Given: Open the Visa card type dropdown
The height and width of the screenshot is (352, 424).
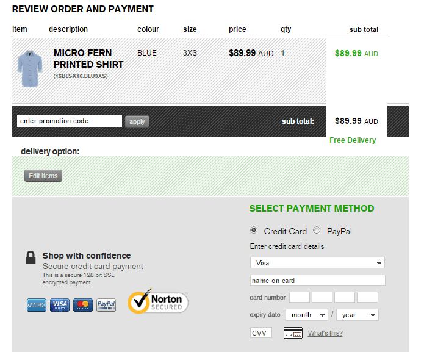Looking at the screenshot, I should click(x=317, y=263).
